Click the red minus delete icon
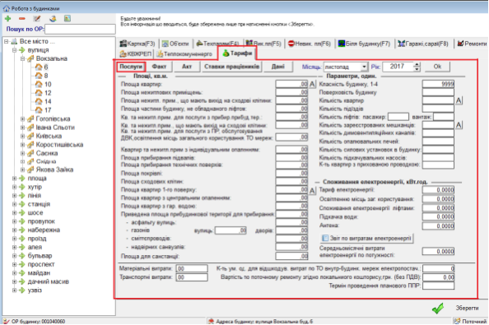Viewport: 489px width, 325px height. [22, 19]
